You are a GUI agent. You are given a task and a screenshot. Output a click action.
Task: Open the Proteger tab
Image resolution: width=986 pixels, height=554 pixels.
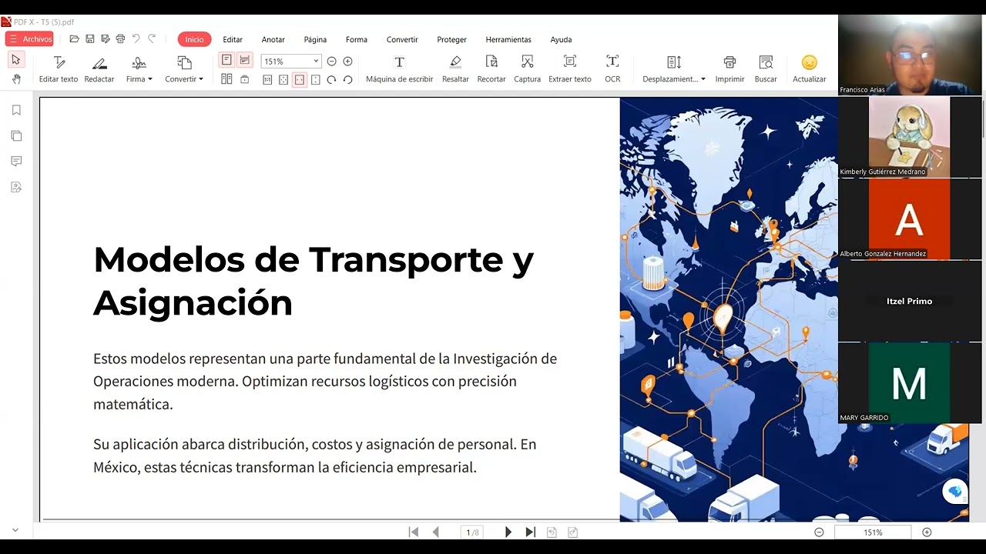tap(451, 39)
